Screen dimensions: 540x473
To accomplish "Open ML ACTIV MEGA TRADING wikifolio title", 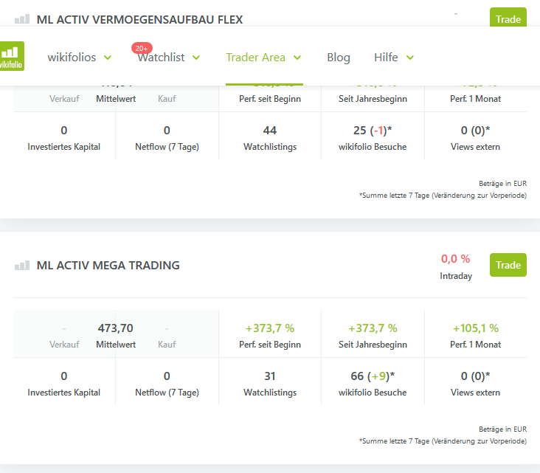I will [108, 266].
